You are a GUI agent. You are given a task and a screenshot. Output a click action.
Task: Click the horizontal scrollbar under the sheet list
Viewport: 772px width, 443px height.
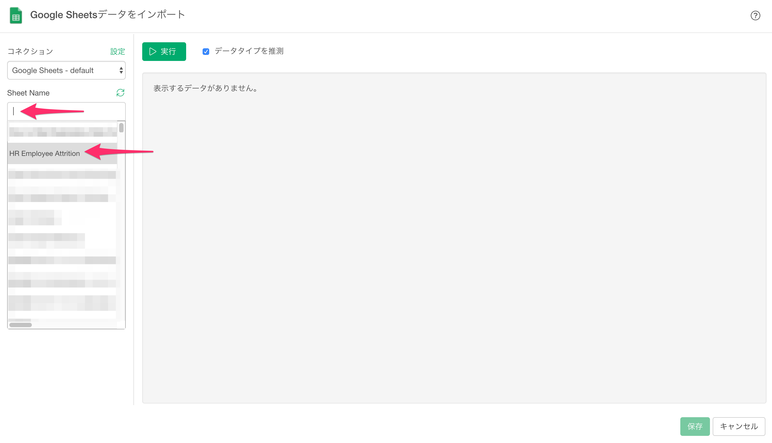tap(20, 325)
